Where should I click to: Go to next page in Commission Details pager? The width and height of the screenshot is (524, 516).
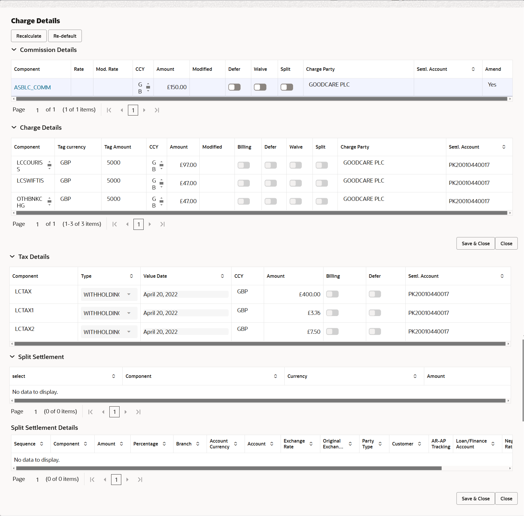(x=144, y=110)
